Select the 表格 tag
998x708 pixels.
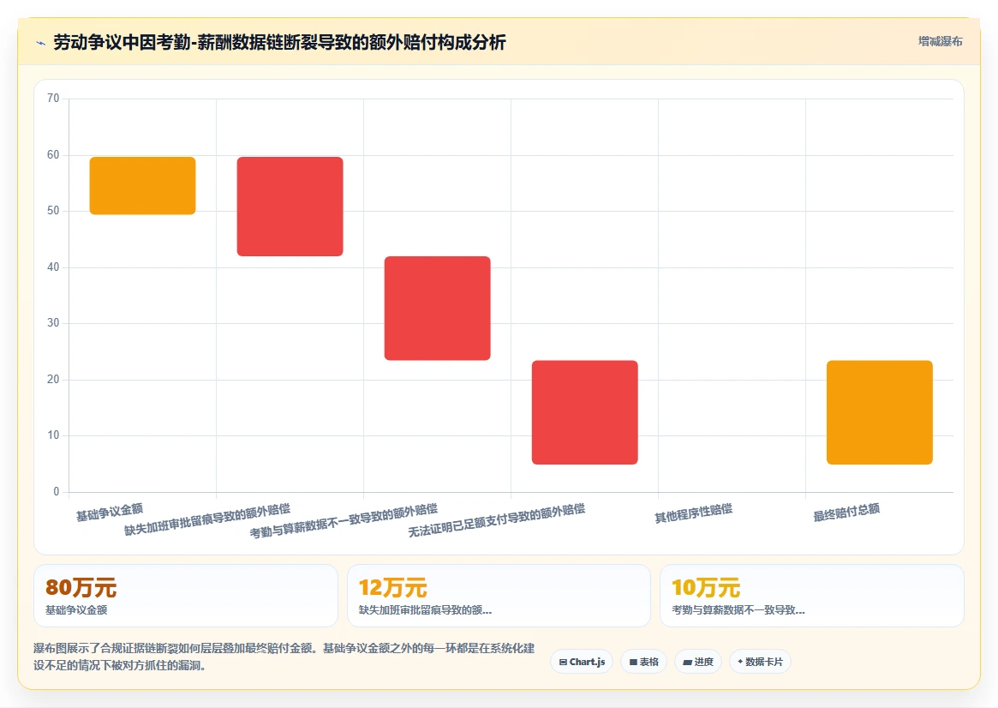[x=643, y=662]
